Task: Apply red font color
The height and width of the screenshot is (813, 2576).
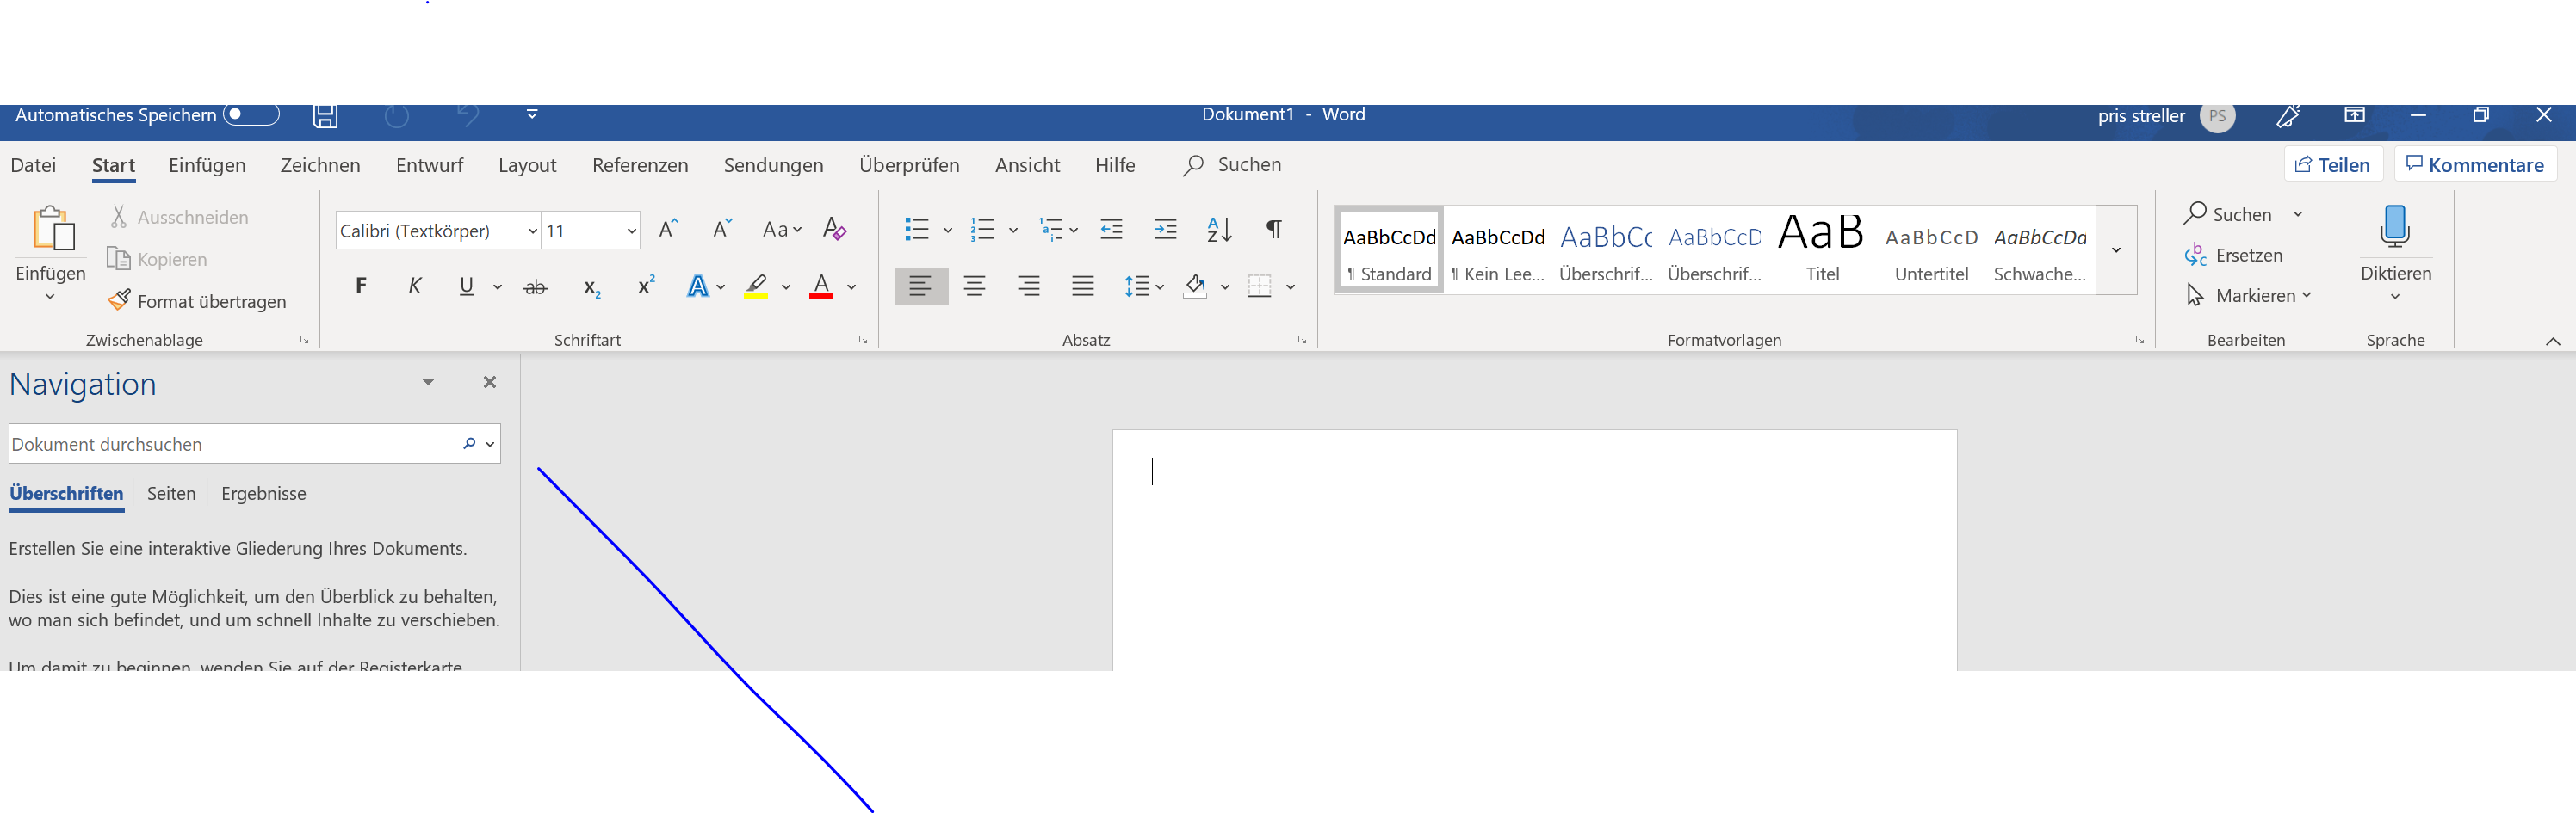Action: [x=821, y=286]
